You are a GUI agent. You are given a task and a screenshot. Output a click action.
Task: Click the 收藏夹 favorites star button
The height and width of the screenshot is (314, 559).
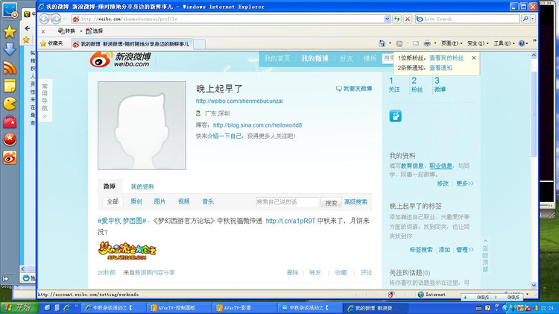(x=51, y=44)
